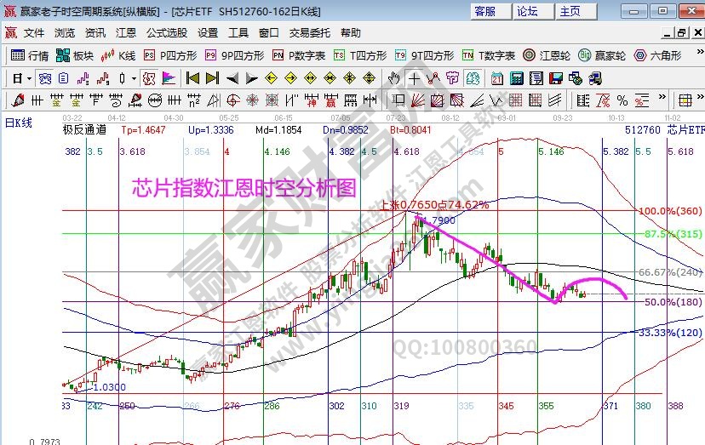Viewport: 705px width, 445px height.
Task: Toggle the percent sign retracement tool
Action: pos(622,100)
